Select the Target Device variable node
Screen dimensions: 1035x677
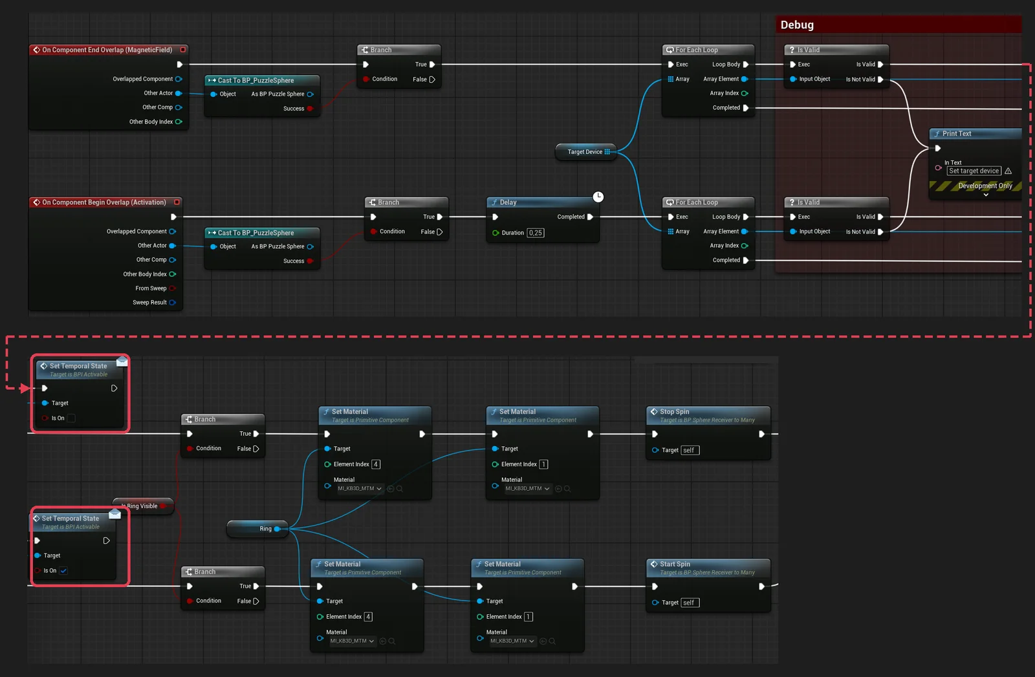point(585,152)
